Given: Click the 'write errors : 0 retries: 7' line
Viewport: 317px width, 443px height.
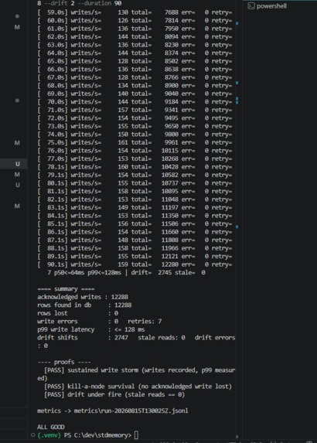Looking at the screenshot, I should 100,321.
